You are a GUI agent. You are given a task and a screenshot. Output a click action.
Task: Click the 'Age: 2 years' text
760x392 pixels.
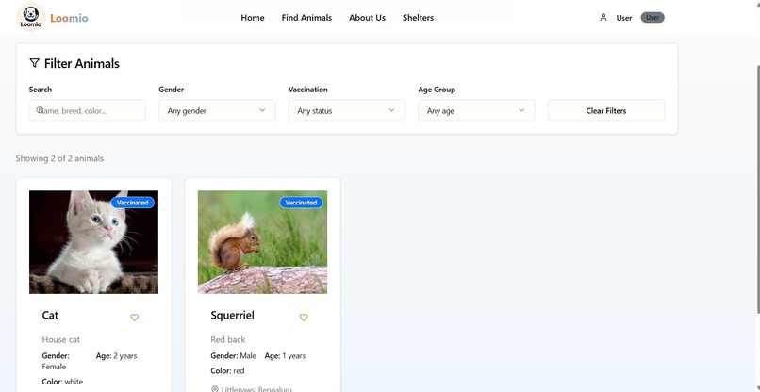tap(116, 355)
